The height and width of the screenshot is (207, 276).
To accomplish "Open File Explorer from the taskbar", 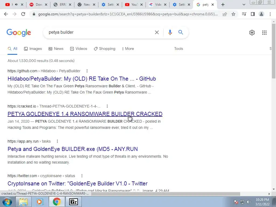I will coord(23,202).
